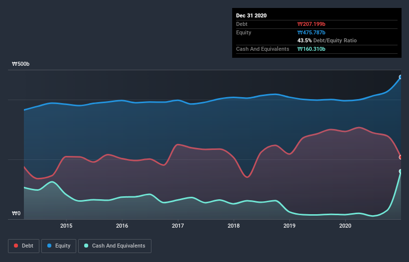Image resolution: width=409 pixels, height=262 pixels.
Task: Select the 2017 x-axis label
Action: pos(178,226)
